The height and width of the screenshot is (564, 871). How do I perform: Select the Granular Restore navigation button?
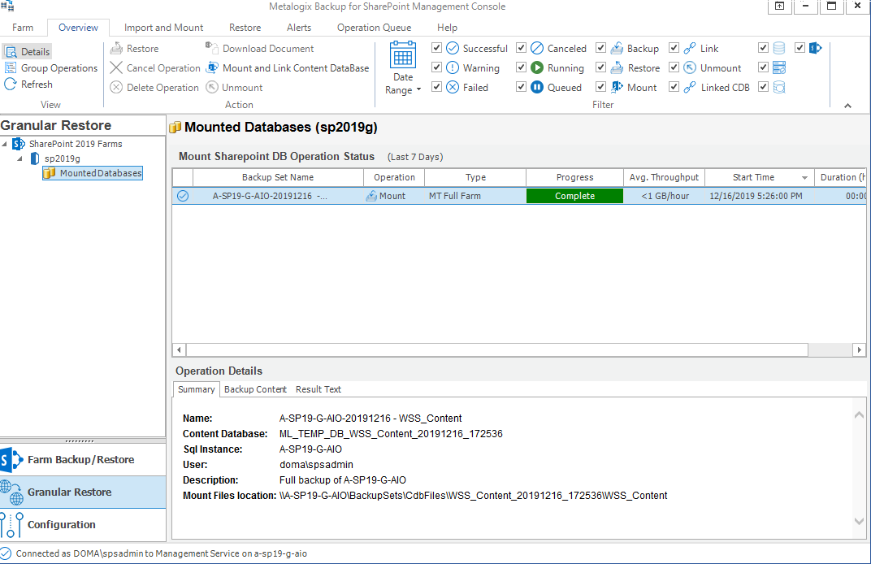tap(83, 492)
